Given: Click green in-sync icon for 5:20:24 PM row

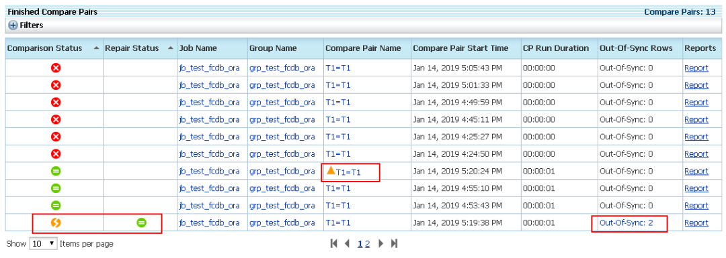Looking at the screenshot, I should pyautogui.click(x=56, y=172).
